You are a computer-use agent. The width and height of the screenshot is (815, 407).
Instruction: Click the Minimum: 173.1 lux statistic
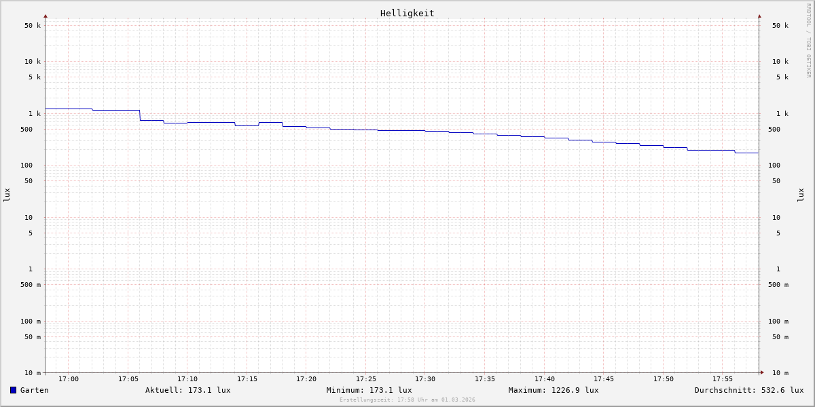(x=369, y=390)
